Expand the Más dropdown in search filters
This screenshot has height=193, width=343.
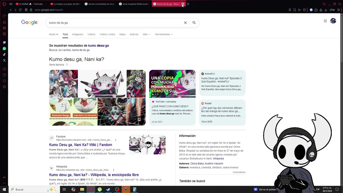pos(146,34)
